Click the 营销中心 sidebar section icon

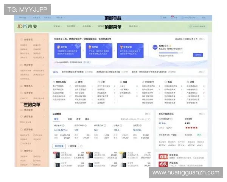coord(22,86)
